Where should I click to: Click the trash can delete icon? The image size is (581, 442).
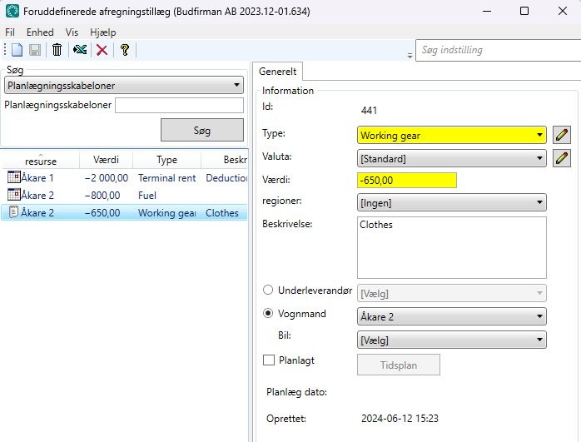[57, 50]
